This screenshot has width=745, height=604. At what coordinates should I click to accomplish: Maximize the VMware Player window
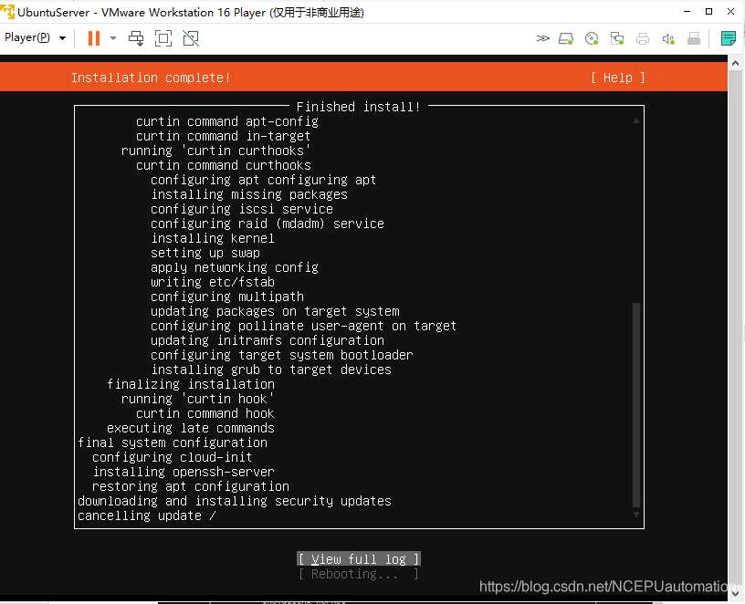[708, 11]
